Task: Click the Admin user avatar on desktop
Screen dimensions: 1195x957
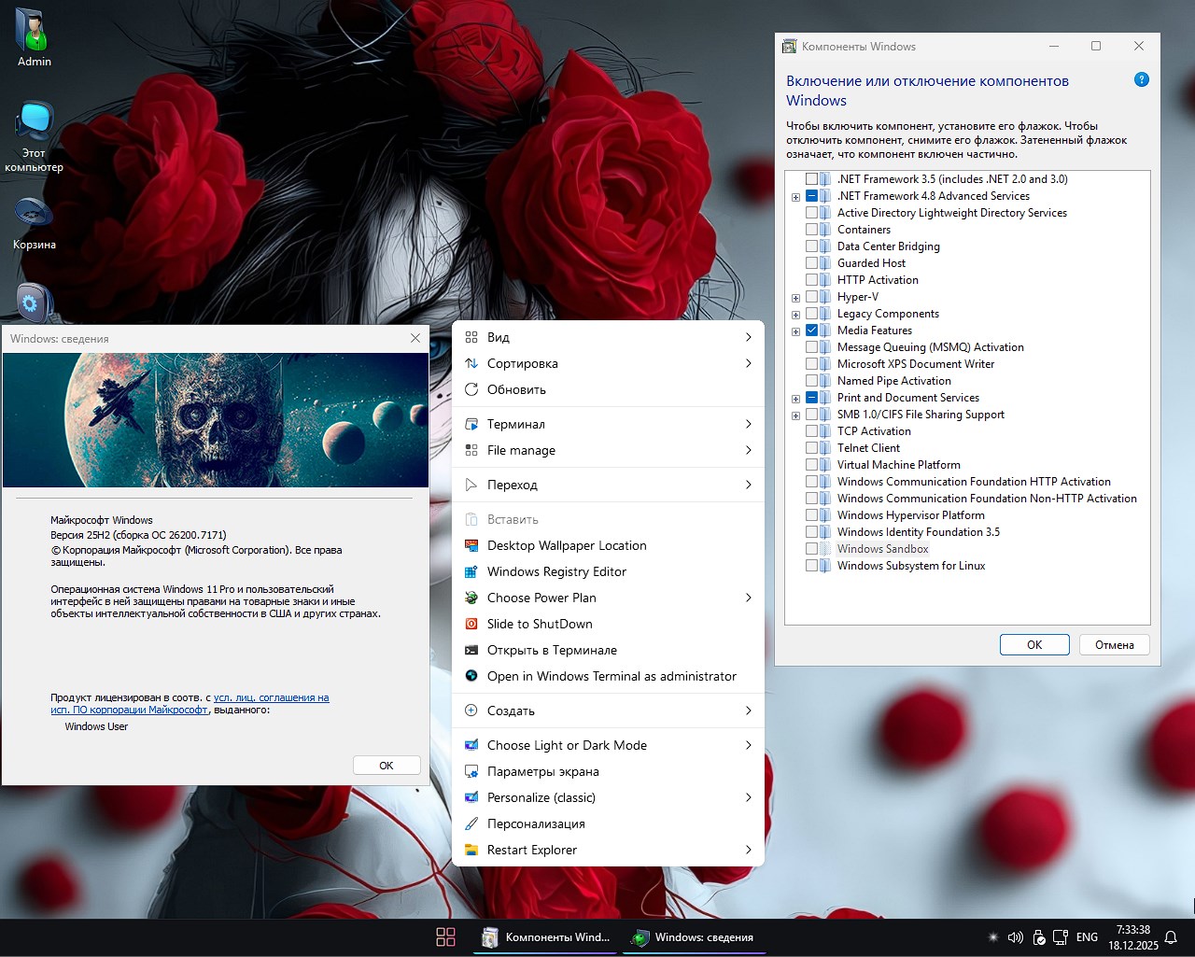Action: pyautogui.click(x=33, y=28)
